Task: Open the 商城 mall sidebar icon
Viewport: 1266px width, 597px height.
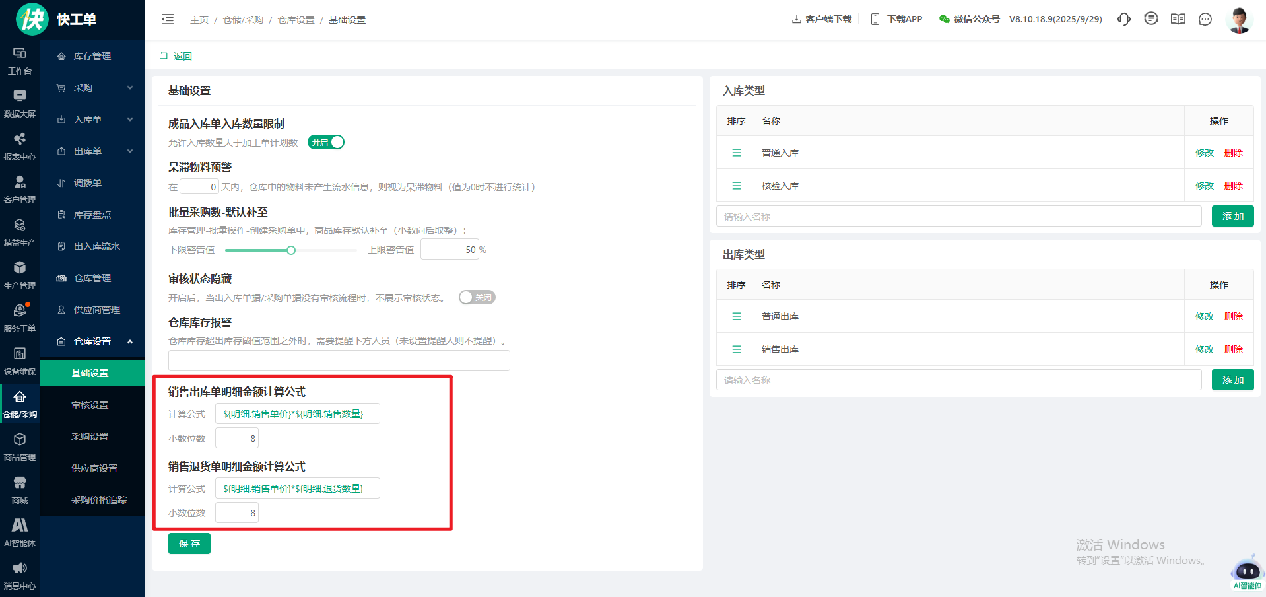Action: tap(20, 489)
